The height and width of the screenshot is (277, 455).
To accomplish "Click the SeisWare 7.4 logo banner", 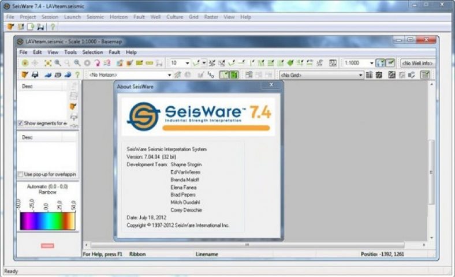I will click(x=199, y=117).
